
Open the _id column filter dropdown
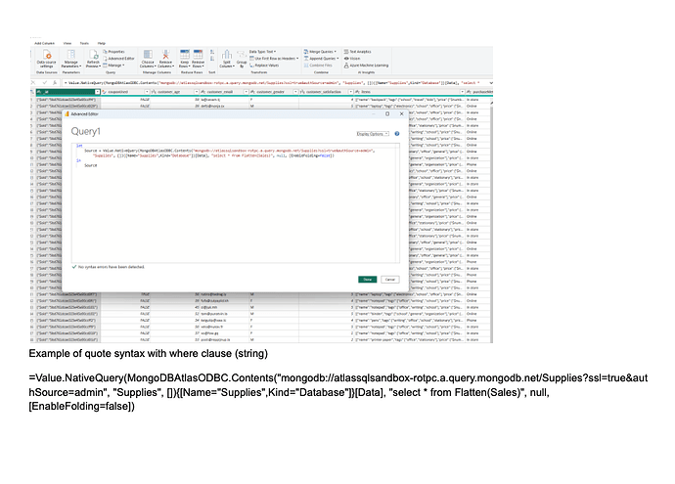97,92
